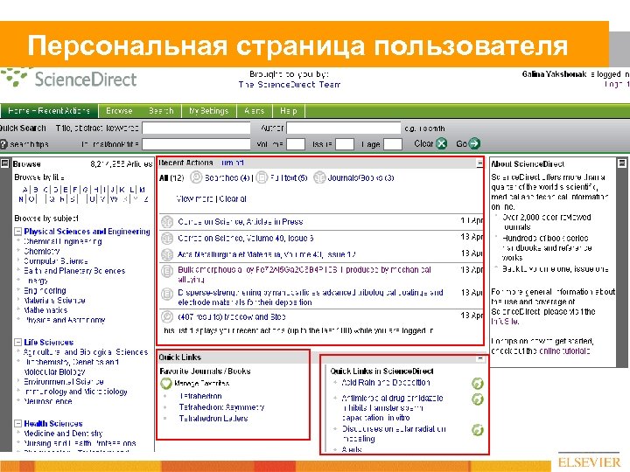Image resolution: width=630 pixels, height=472 pixels.
Task: Click article icon beside Disperse-strengthening entry
Action: point(167,295)
